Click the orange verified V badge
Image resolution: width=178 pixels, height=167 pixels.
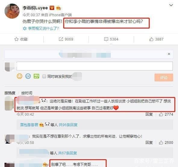tap(52, 8)
